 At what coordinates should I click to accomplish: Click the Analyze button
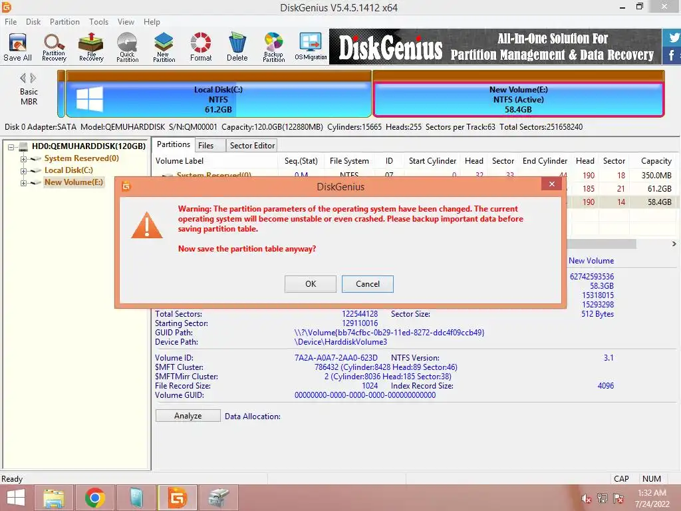click(188, 416)
